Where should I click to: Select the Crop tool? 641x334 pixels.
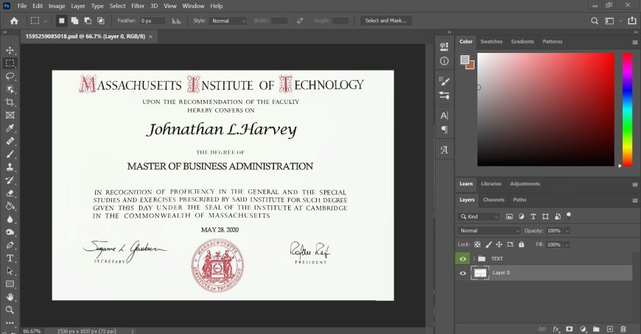(10, 102)
